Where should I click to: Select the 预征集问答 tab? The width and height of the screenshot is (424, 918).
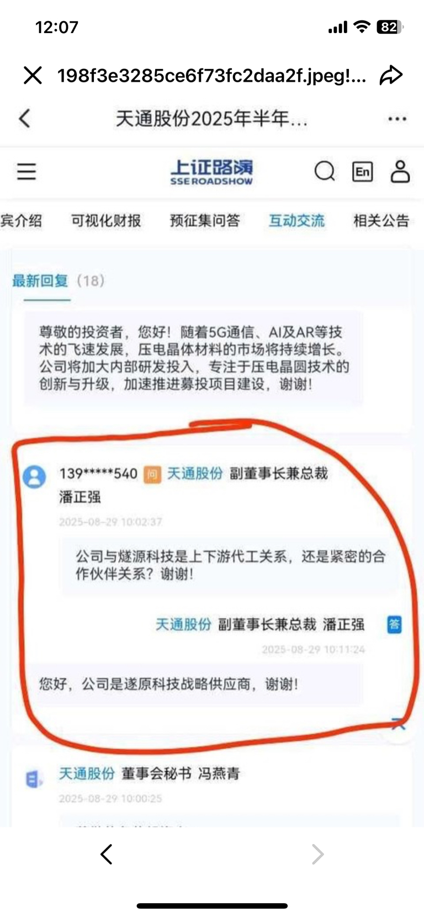[x=205, y=221]
